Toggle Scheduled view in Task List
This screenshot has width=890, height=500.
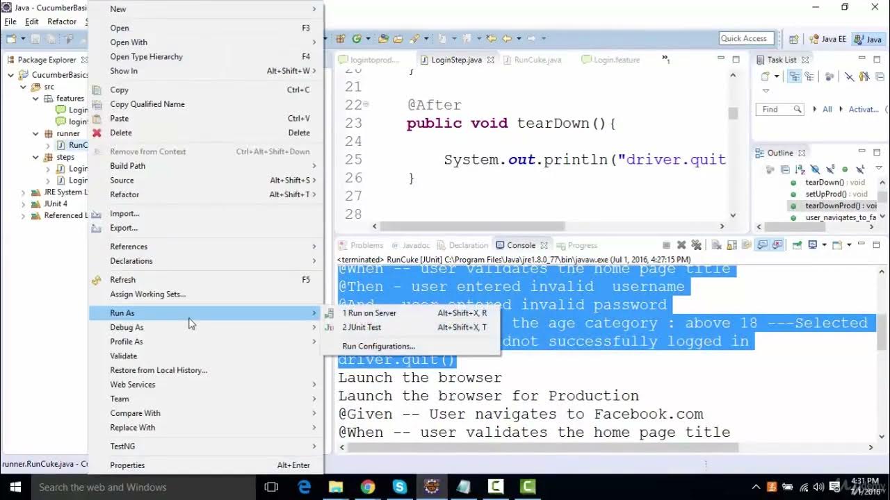[x=809, y=76]
